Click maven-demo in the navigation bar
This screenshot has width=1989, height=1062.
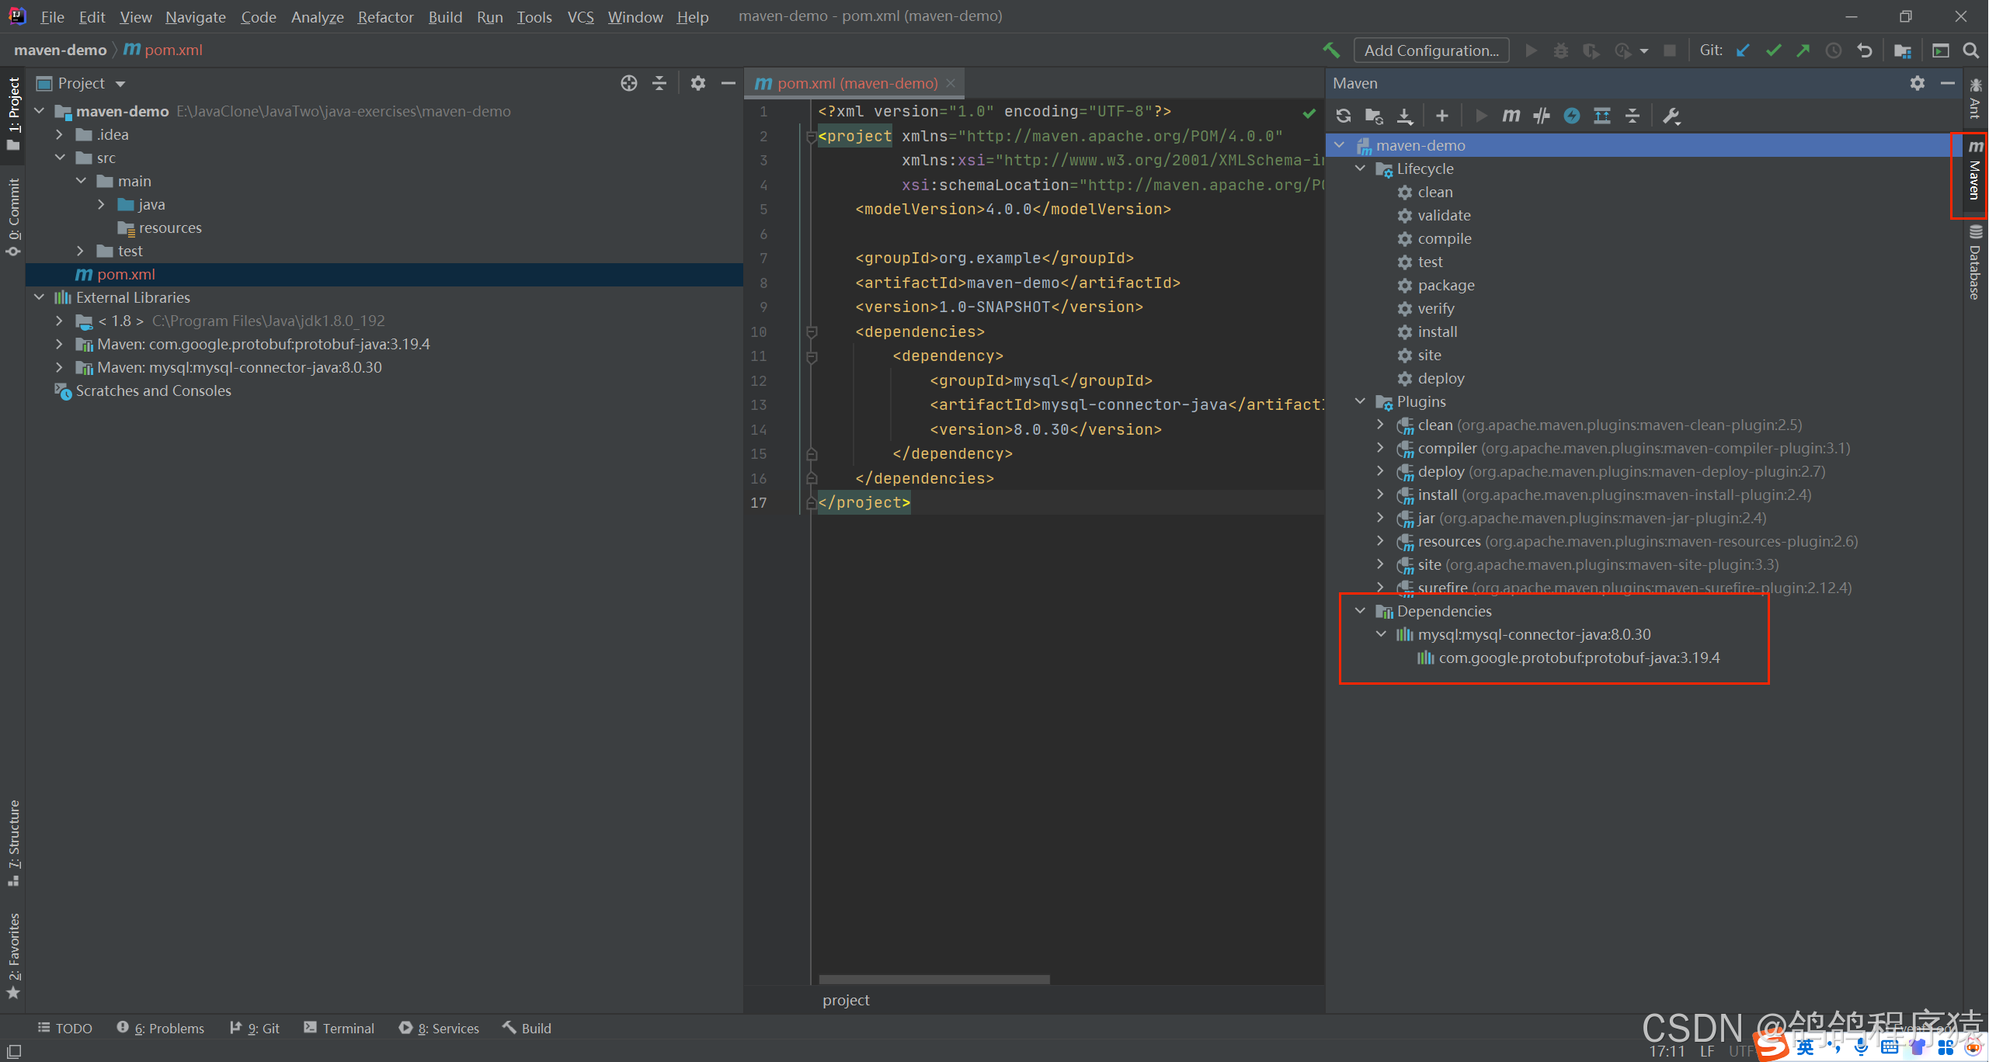coord(60,50)
